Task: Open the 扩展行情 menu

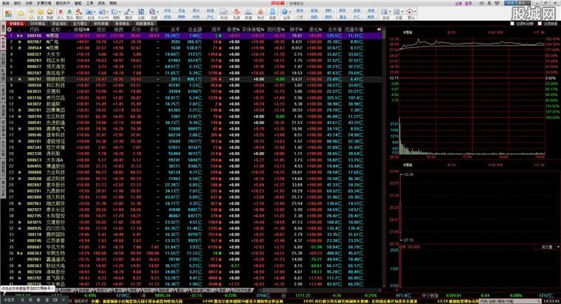Action: (x=44, y=3)
